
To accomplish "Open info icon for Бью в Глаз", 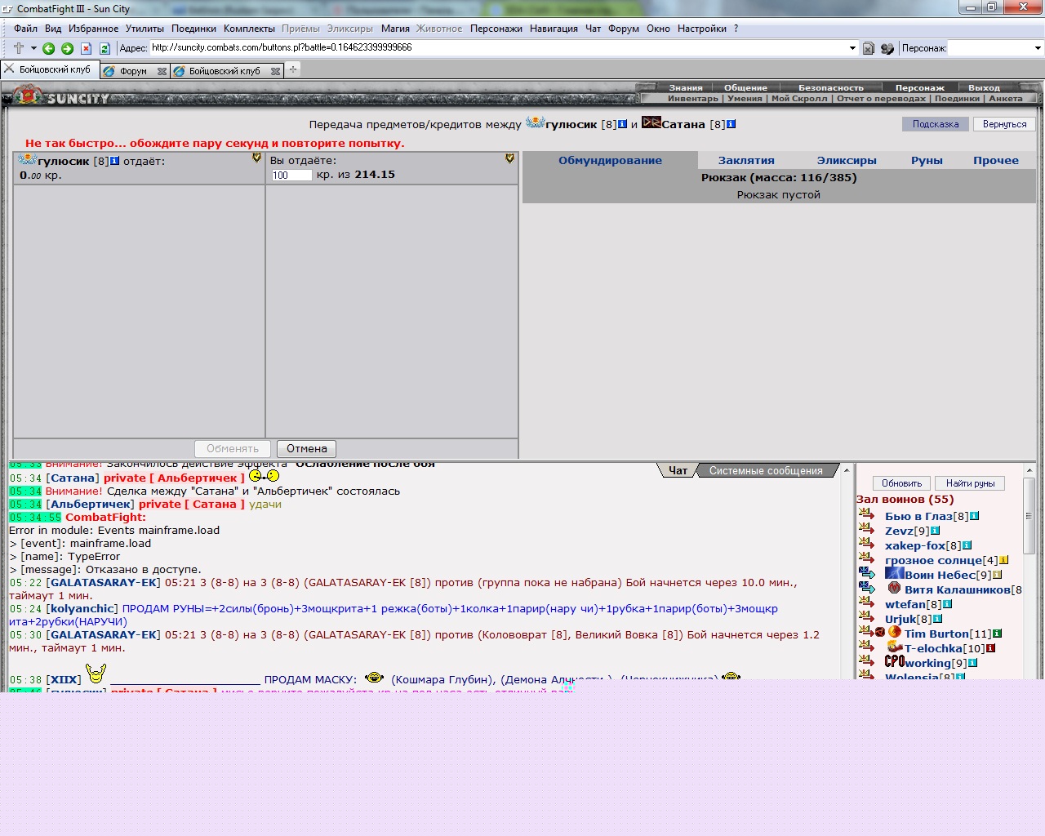I will 974,516.
